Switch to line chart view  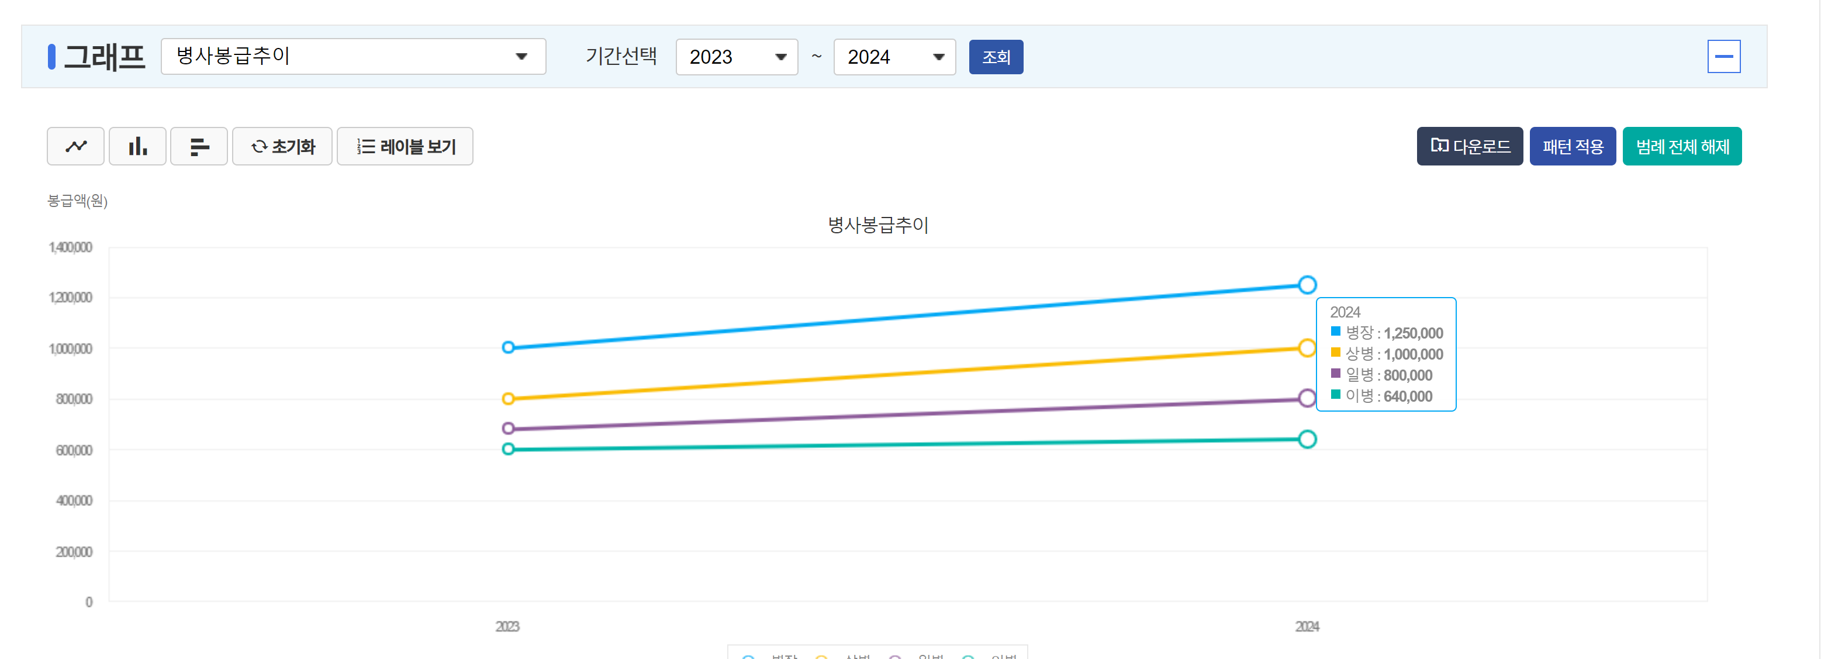pyautogui.click(x=75, y=146)
